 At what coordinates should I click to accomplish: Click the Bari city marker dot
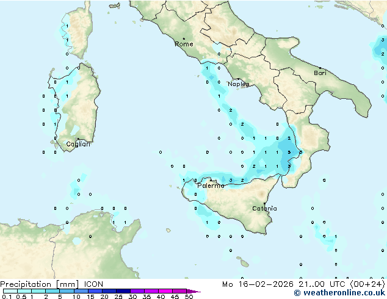tap(320, 68)
